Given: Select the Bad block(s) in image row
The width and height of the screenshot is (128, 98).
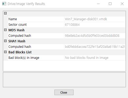Looking at the screenshot, I should click(66, 58).
